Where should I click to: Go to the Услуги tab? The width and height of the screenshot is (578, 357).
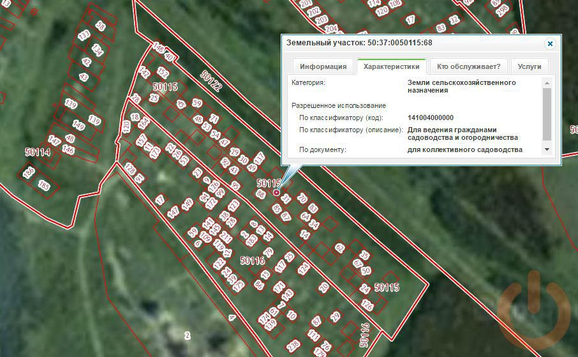pyautogui.click(x=529, y=66)
